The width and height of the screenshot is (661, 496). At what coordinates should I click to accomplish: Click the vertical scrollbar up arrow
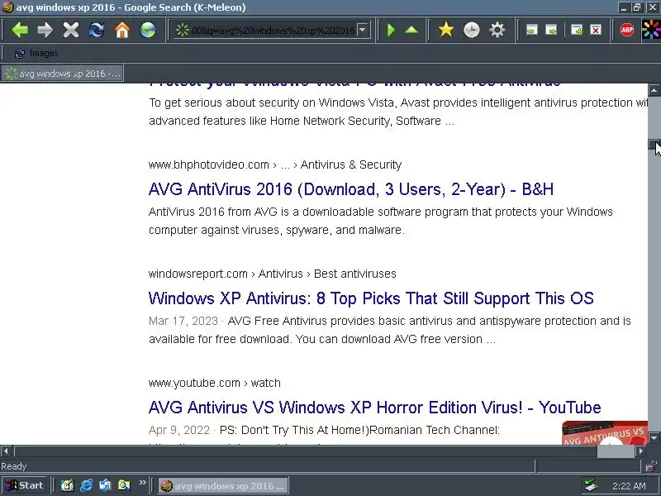pyautogui.click(x=654, y=89)
